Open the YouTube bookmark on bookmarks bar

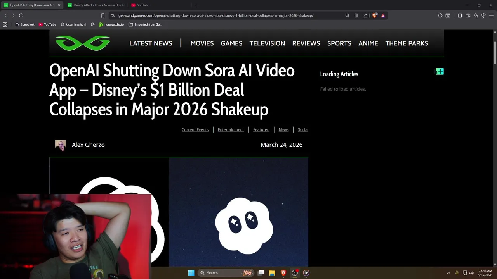[47, 24]
